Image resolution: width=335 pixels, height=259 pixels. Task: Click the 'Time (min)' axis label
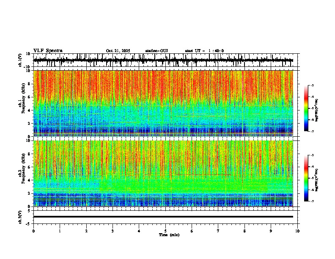pyautogui.click(x=169, y=235)
